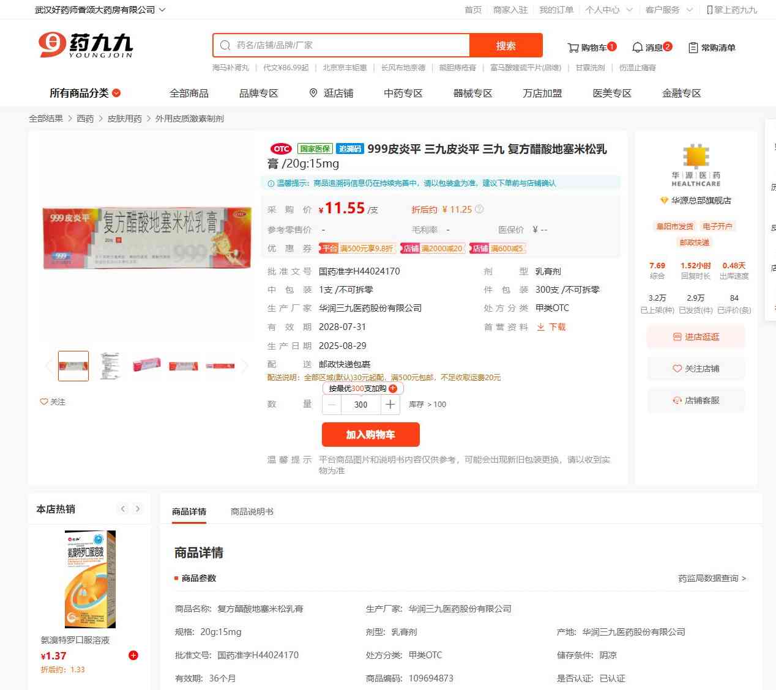Add 氨溴特罗口服溶液 with red plus icon
This screenshot has width=776, height=690.
[133, 655]
